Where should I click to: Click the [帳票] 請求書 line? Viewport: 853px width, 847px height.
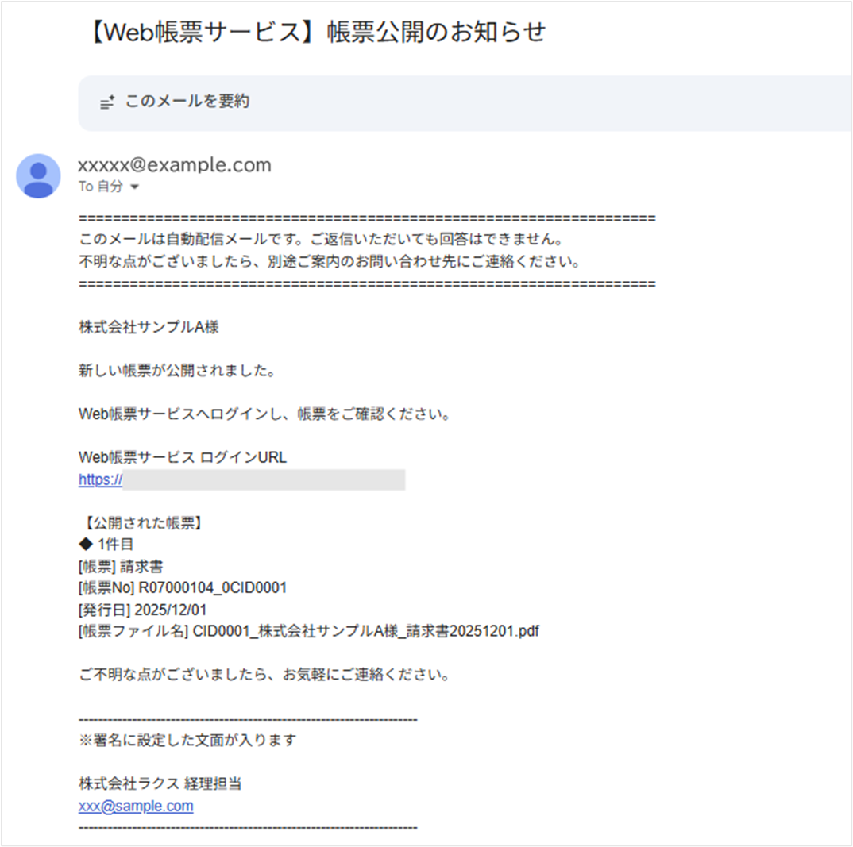tap(121, 567)
